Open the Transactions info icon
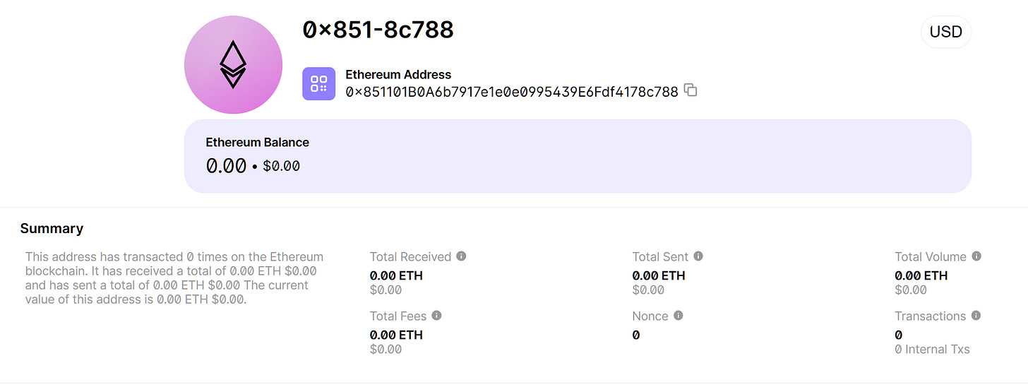This screenshot has width=1028, height=387. [976, 316]
